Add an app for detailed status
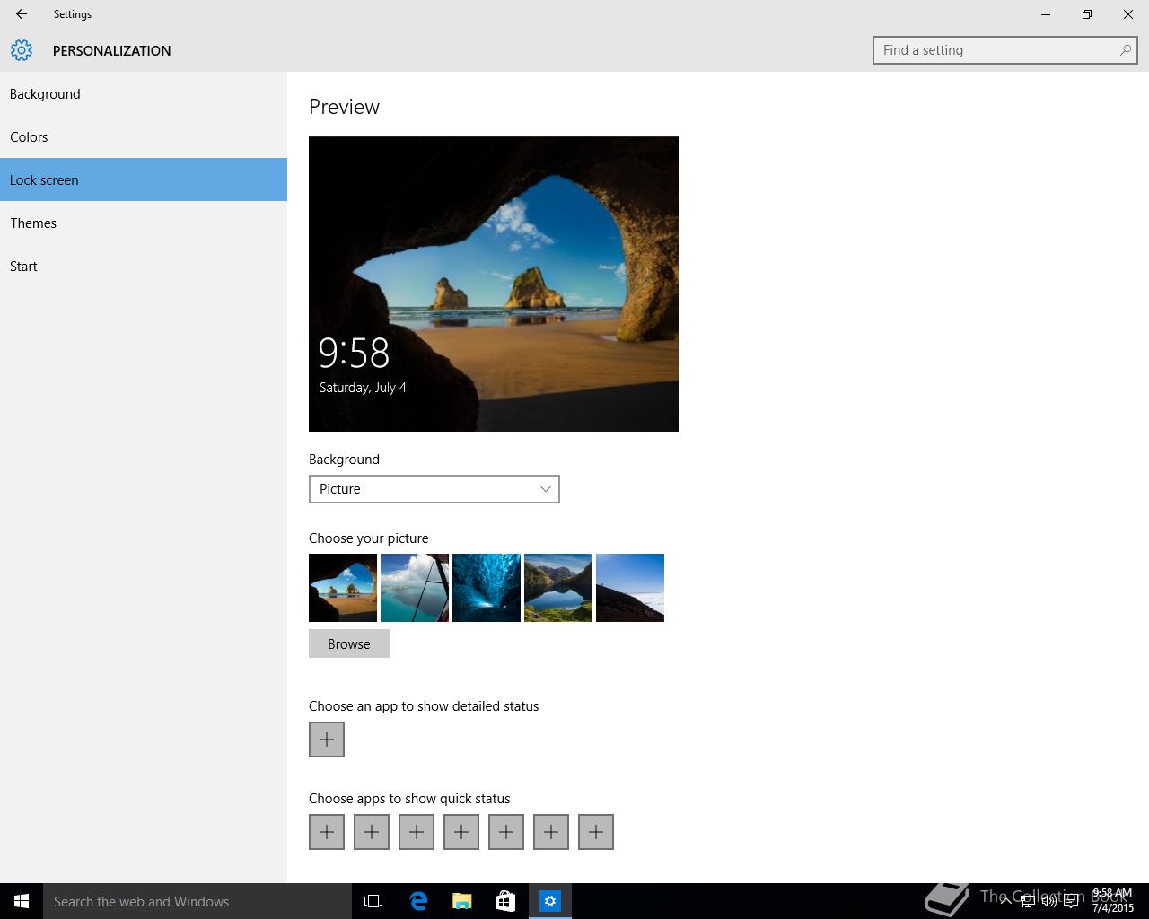The width and height of the screenshot is (1149, 919). (327, 740)
